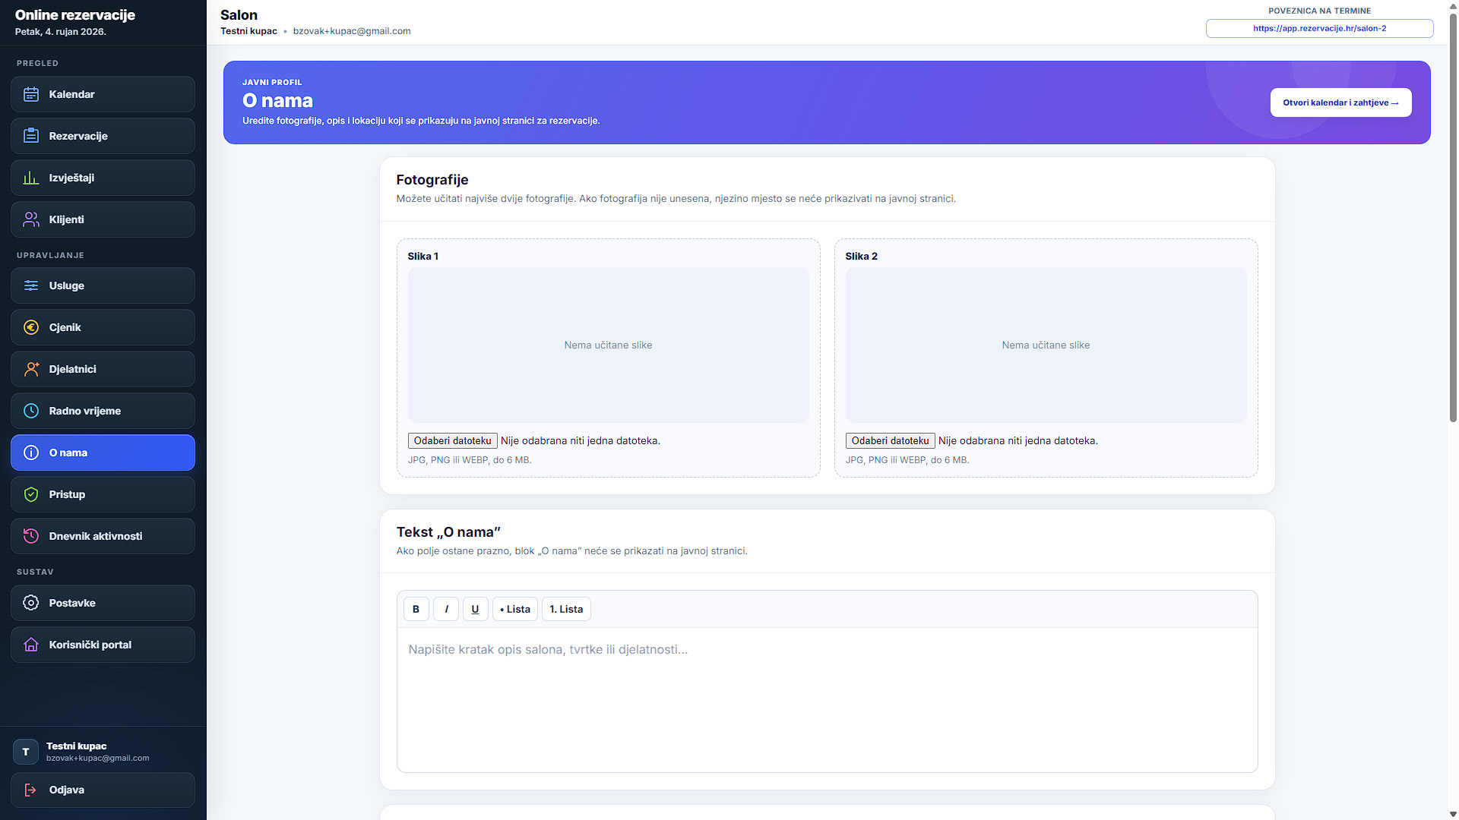Image resolution: width=1459 pixels, height=820 pixels.
Task: Choose file for Slika 1
Action: pyautogui.click(x=452, y=440)
